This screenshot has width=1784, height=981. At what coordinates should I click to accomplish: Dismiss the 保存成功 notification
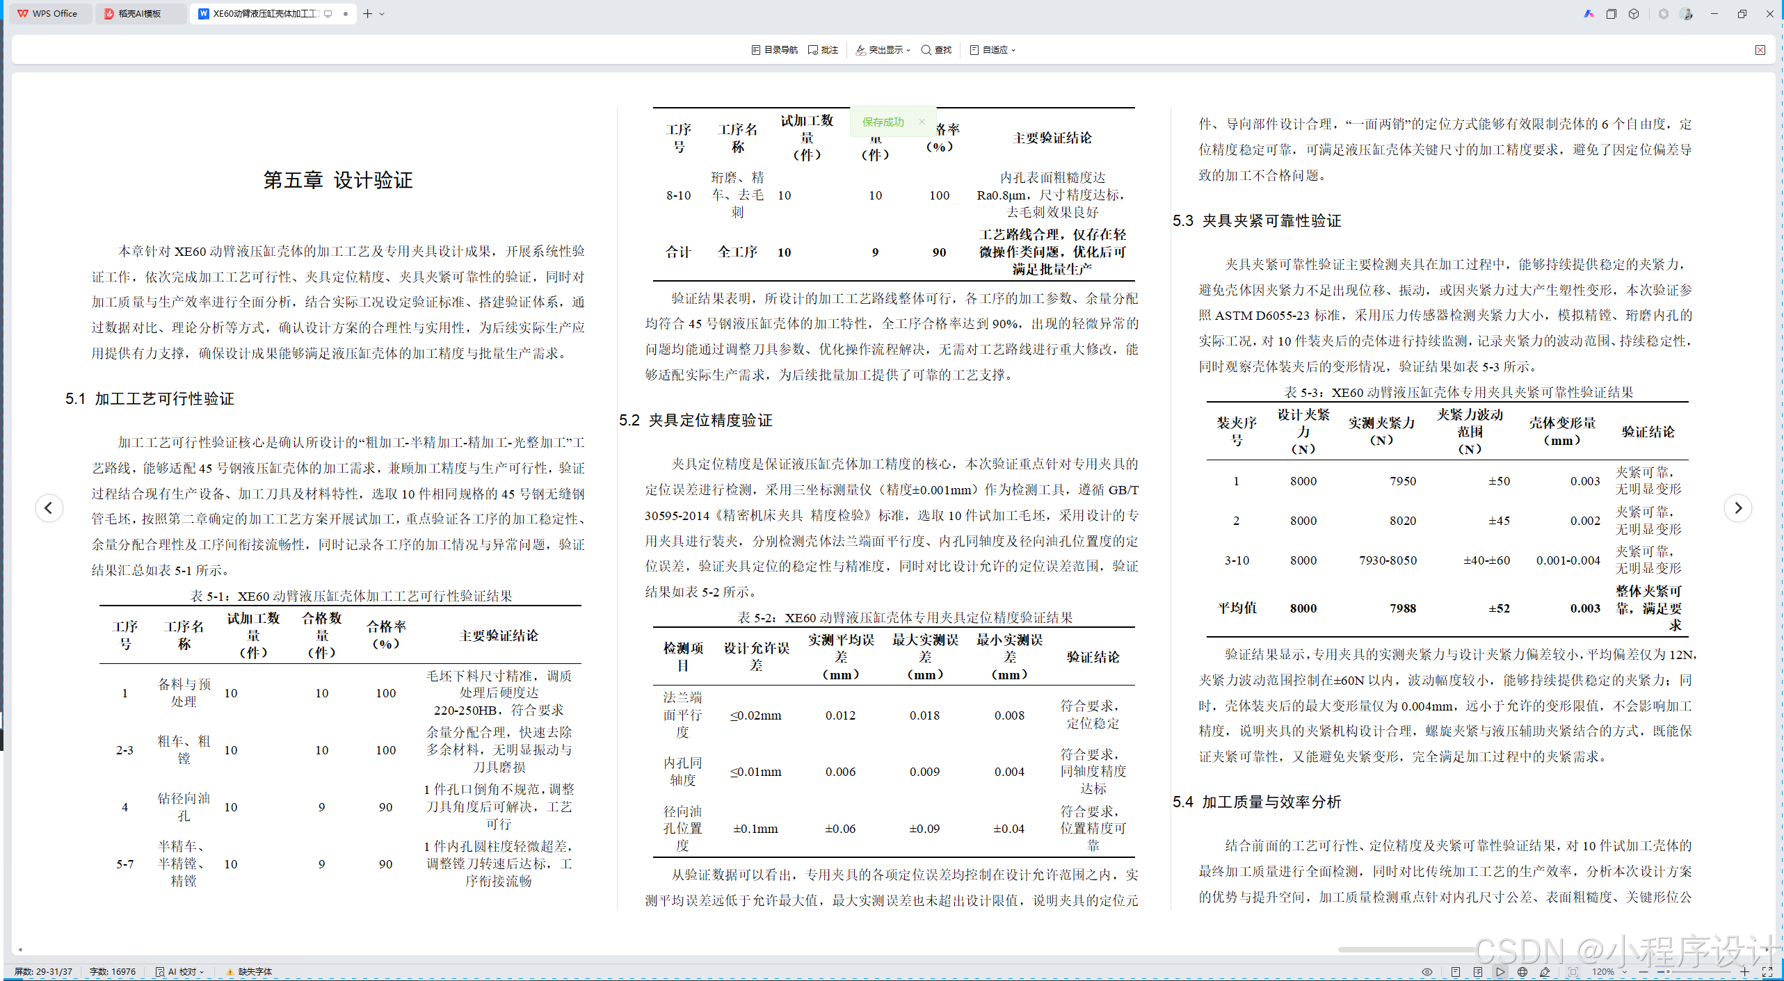pos(922,122)
